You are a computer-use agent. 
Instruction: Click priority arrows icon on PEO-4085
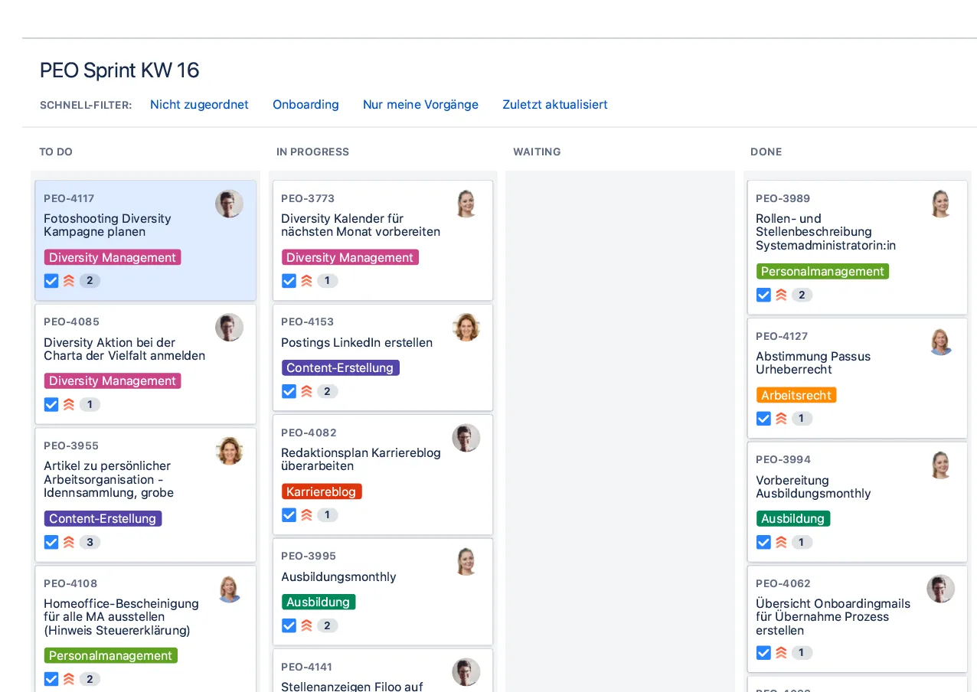tap(69, 404)
